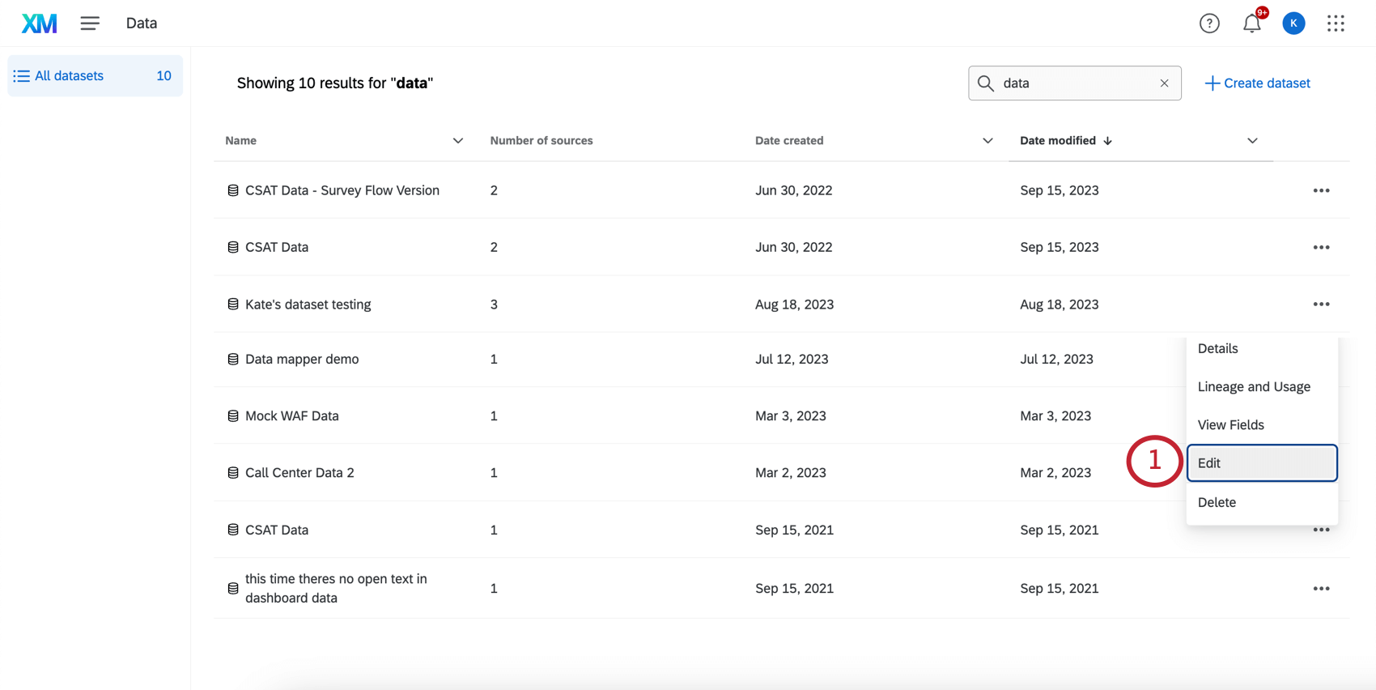Viewport: 1376px width, 690px height.
Task: Click the Create dataset button
Action: [x=1257, y=83]
